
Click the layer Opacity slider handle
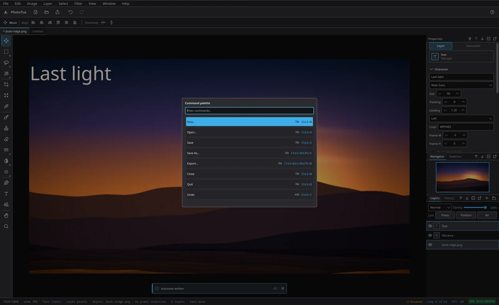click(x=485, y=208)
